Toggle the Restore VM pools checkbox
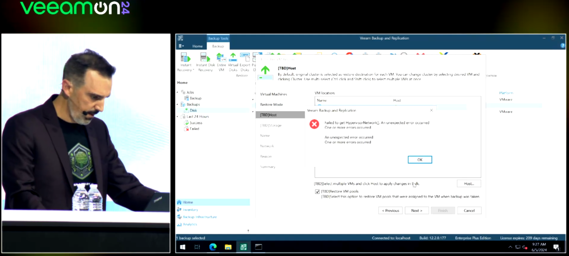This screenshot has height=256, width=569. pyautogui.click(x=317, y=191)
